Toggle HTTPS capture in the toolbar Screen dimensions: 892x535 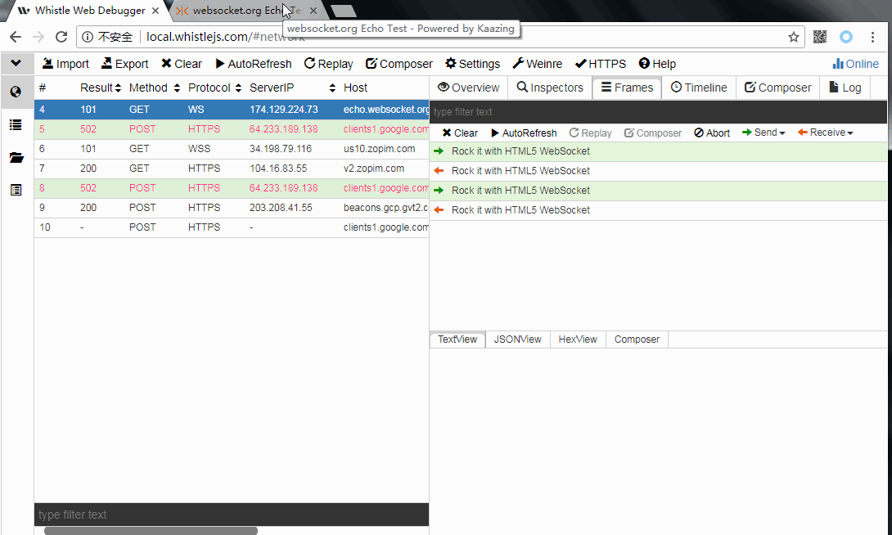600,64
